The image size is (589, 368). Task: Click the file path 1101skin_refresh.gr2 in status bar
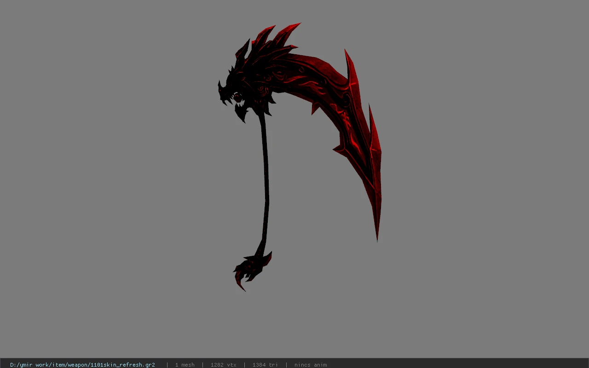(82, 365)
